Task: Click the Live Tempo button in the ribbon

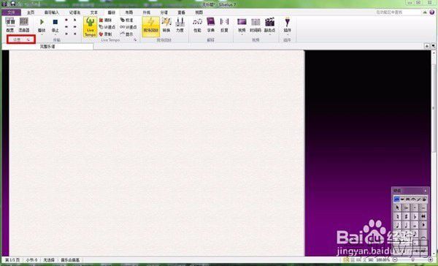Action: pos(91,27)
